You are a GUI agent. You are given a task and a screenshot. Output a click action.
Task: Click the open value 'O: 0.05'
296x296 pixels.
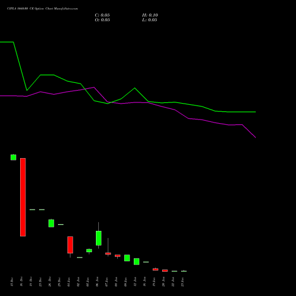[102, 20]
